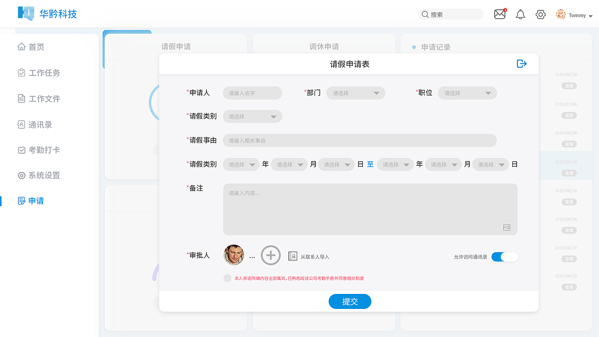This screenshot has height=337, width=599.
Task: Click 从联系人导入 import from contacts
Action: (309, 256)
